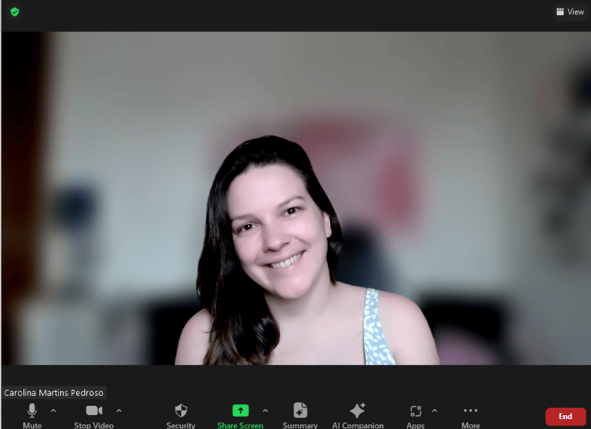This screenshot has width=591, height=429.
Task: Start Share Screen
Action: [x=240, y=416]
